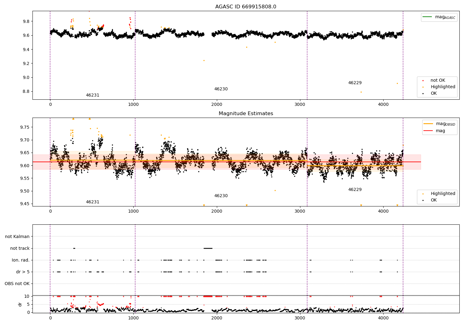Click the 9.75 tick label on middle plot
The height and width of the screenshot is (325, 464).
click(x=25, y=127)
